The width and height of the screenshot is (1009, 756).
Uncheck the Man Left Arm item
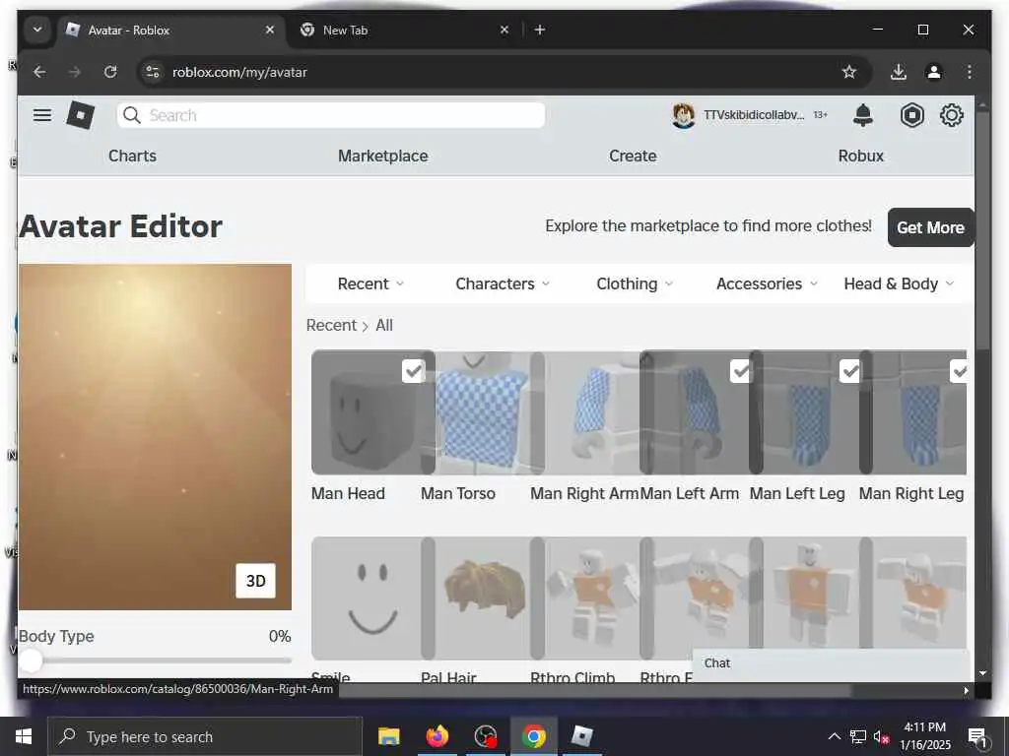coord(741,371)
